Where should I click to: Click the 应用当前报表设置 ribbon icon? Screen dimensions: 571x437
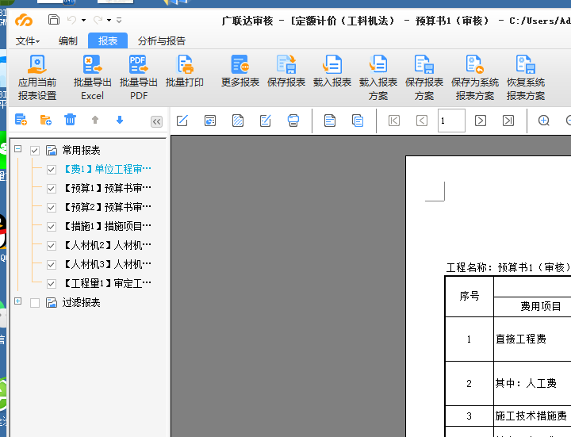[37, 64]
